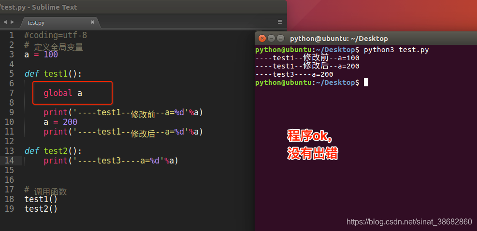The image size is (477, 231).
Task: Open the tab list hamburger menu
Action: click(x=280, y=22)
